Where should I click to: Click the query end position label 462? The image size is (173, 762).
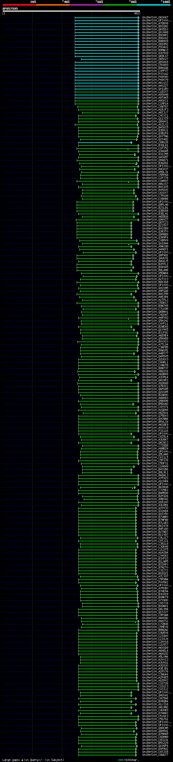(x=136, y=13)
